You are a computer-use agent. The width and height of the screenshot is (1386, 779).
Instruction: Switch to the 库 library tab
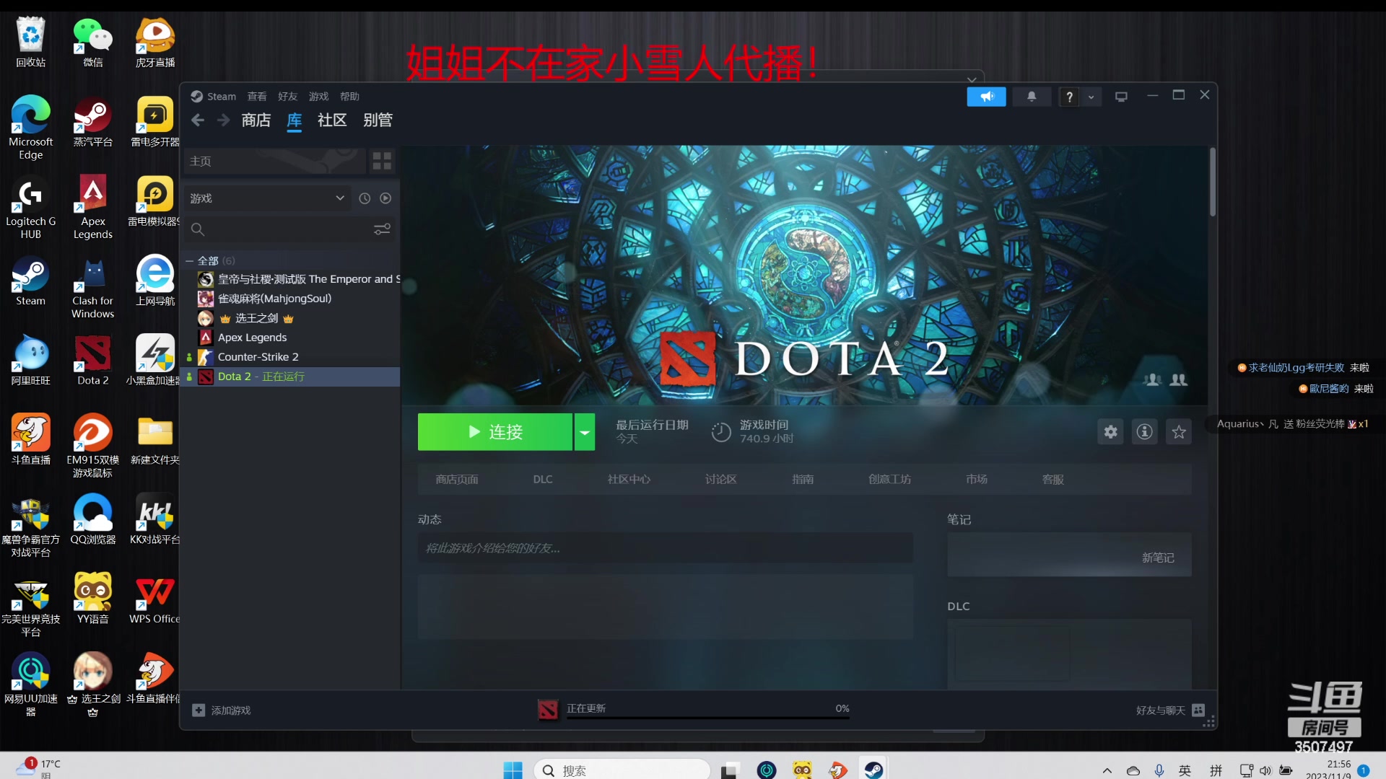pyautogui.click(x=295, y=120)
